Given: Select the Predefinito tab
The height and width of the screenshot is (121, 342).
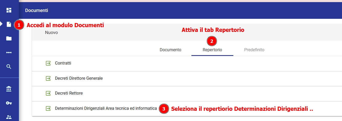Looking at the screenshot, I should [254, 50].
